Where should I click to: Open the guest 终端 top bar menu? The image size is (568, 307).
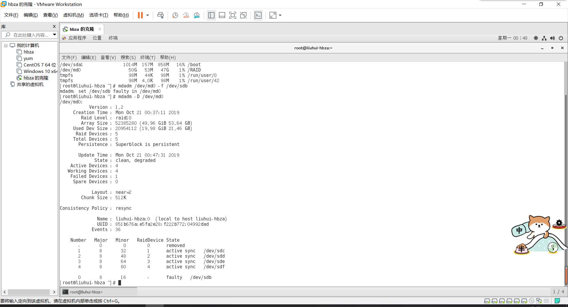[x=113, y=38]
